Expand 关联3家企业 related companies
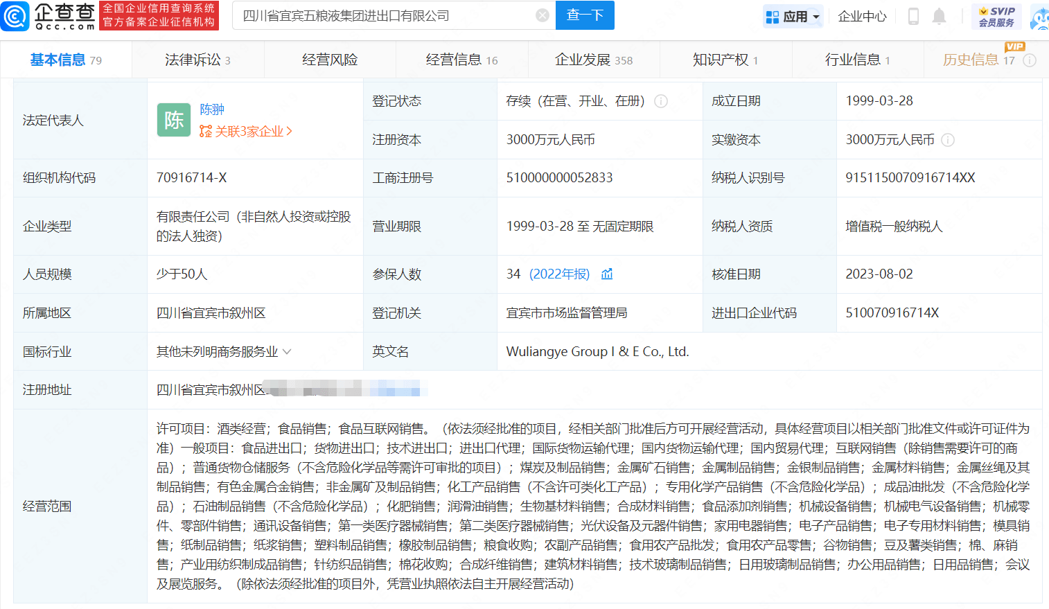 (x=246, y=131)
